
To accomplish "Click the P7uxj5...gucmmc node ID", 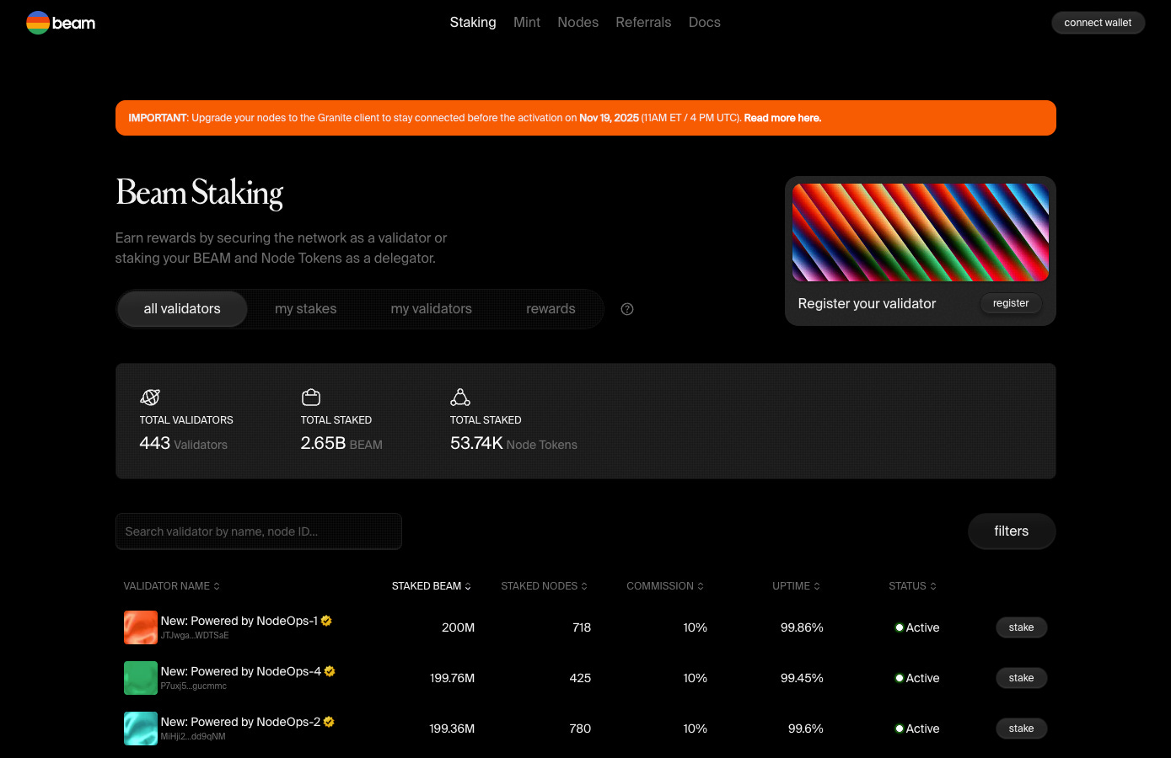I will point(193,686).
